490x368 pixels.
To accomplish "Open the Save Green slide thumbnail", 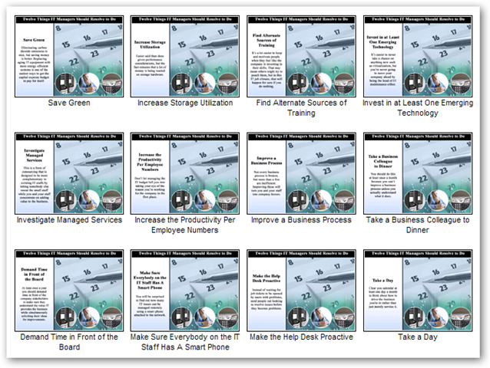I will tap(68, 54).
